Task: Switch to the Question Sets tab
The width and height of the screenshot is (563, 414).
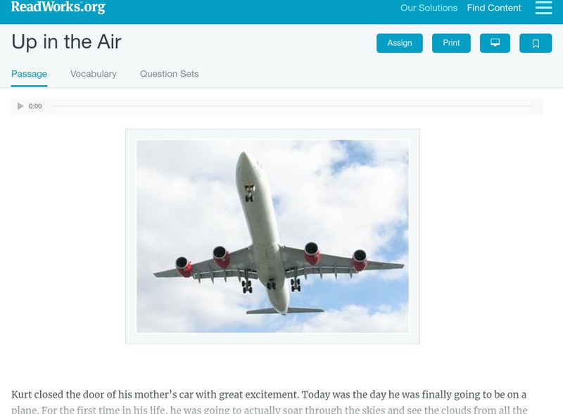Action: pyautogui.click(x=169, y=74)
